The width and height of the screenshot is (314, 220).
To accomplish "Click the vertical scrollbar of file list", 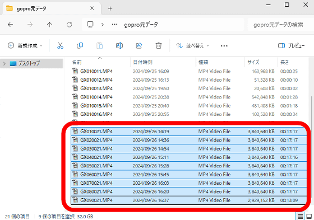I will point(311,147).
